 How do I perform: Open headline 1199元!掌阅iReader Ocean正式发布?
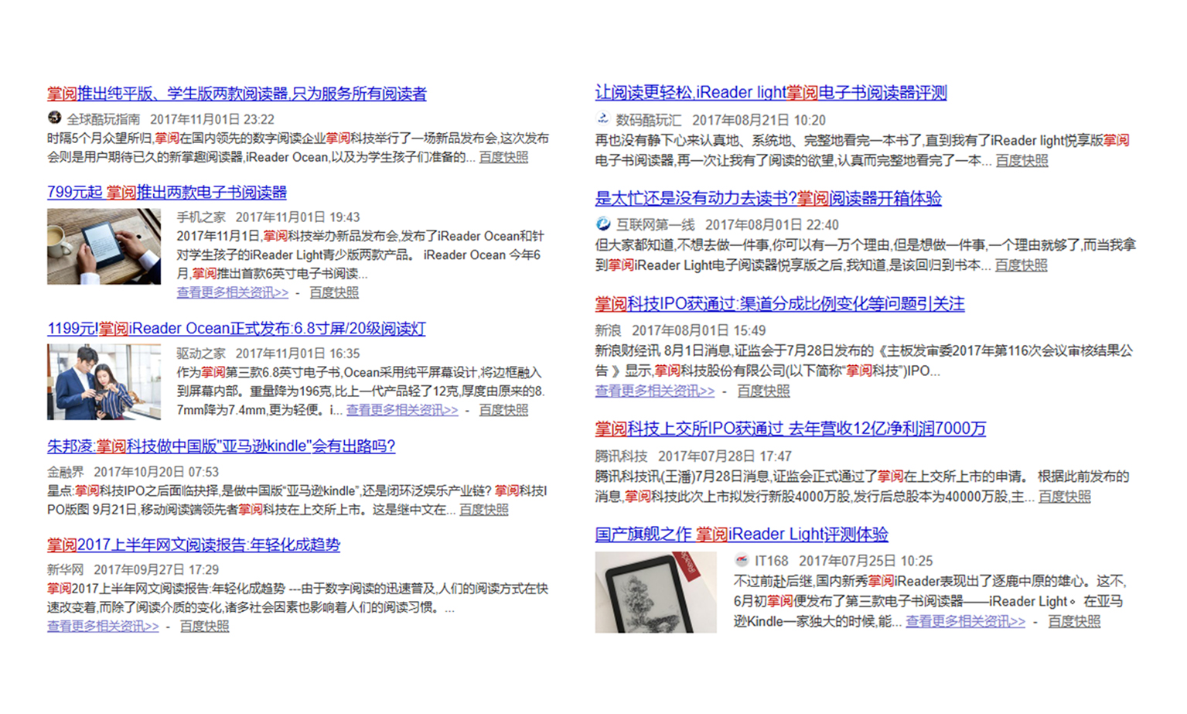pyautogui.click(x=237, y=328)
